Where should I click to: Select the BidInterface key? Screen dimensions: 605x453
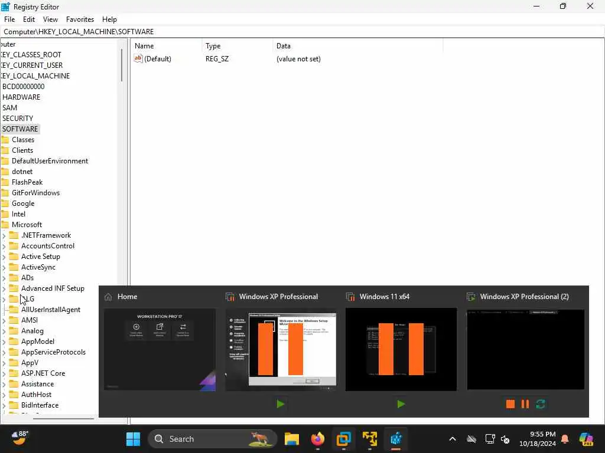coord(40,405)
